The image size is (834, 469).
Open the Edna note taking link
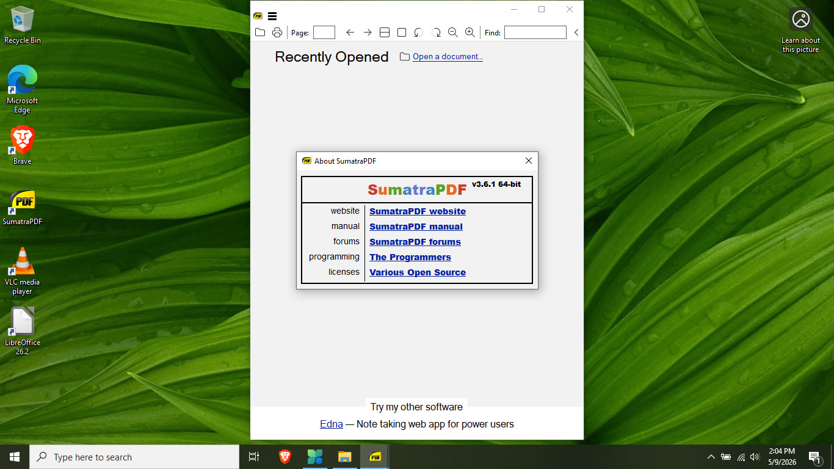coord(332,424)
